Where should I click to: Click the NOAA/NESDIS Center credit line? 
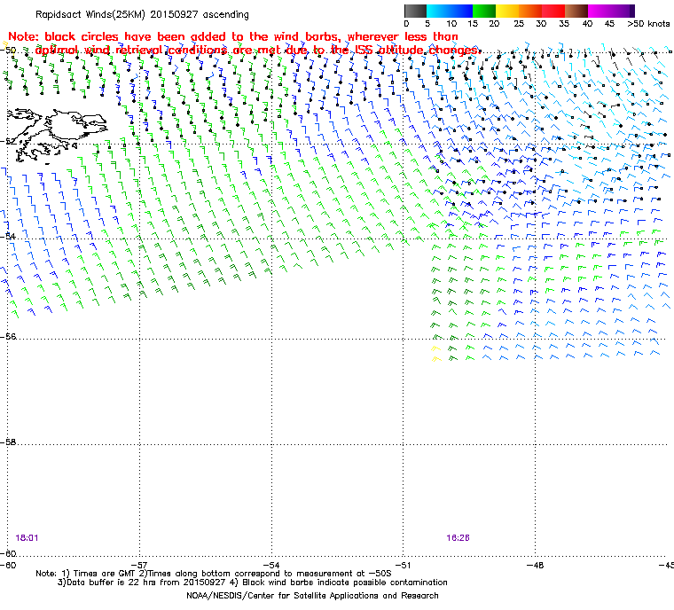click(x=312, y=596)
